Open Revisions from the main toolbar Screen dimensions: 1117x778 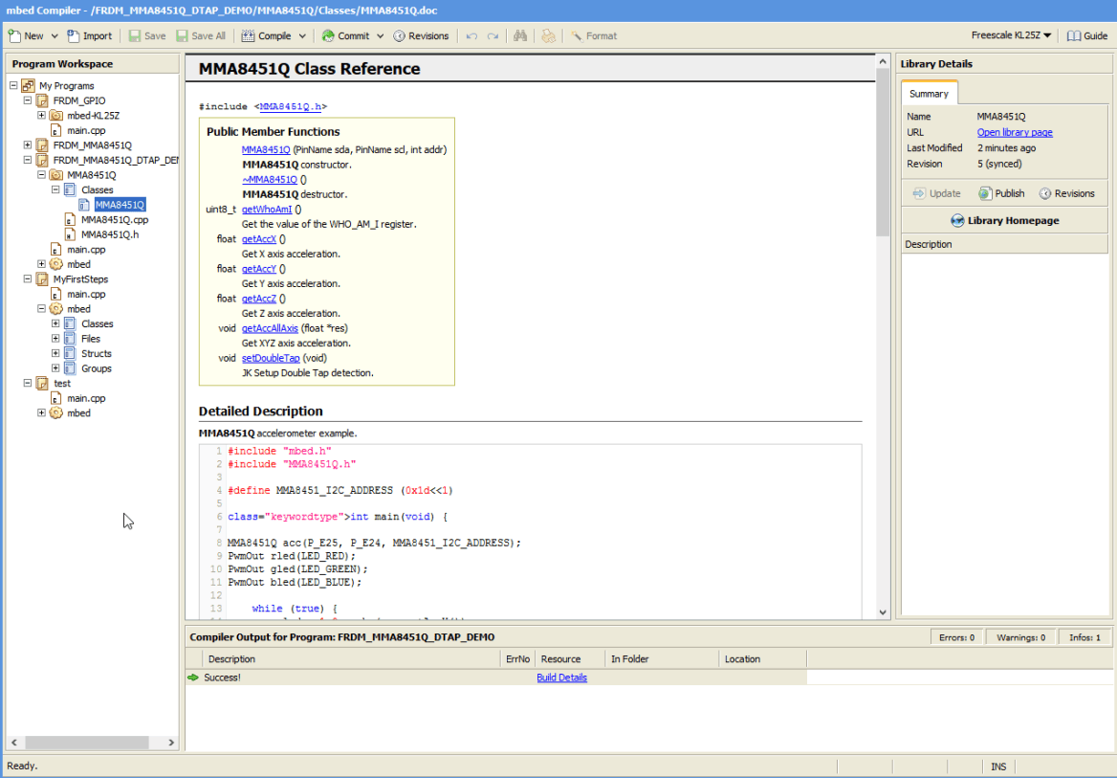point(421,35)
